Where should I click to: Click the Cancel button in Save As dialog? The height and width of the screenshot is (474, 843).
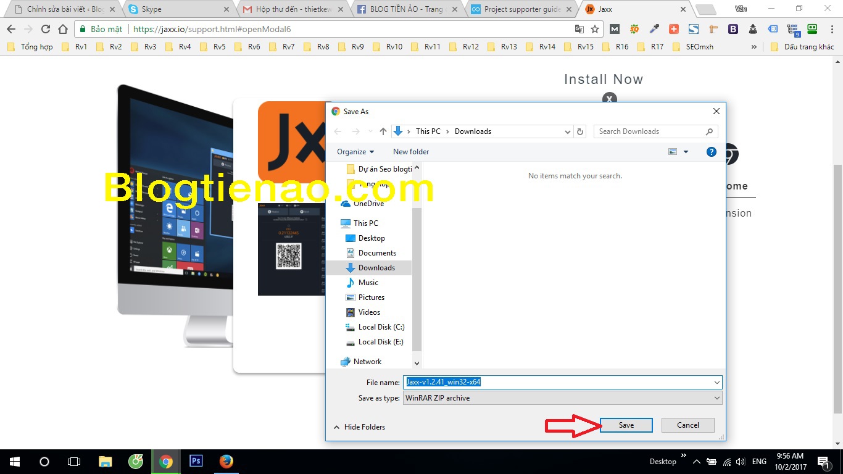[x=687, y=425]
